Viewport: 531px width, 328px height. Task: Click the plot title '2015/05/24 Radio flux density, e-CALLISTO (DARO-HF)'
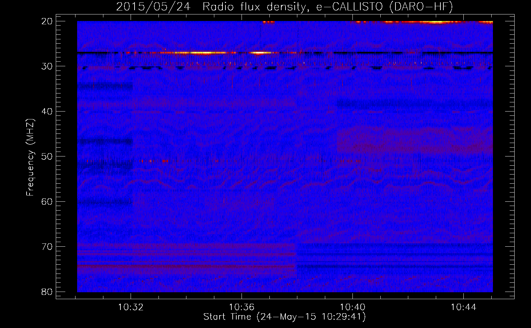285,7
